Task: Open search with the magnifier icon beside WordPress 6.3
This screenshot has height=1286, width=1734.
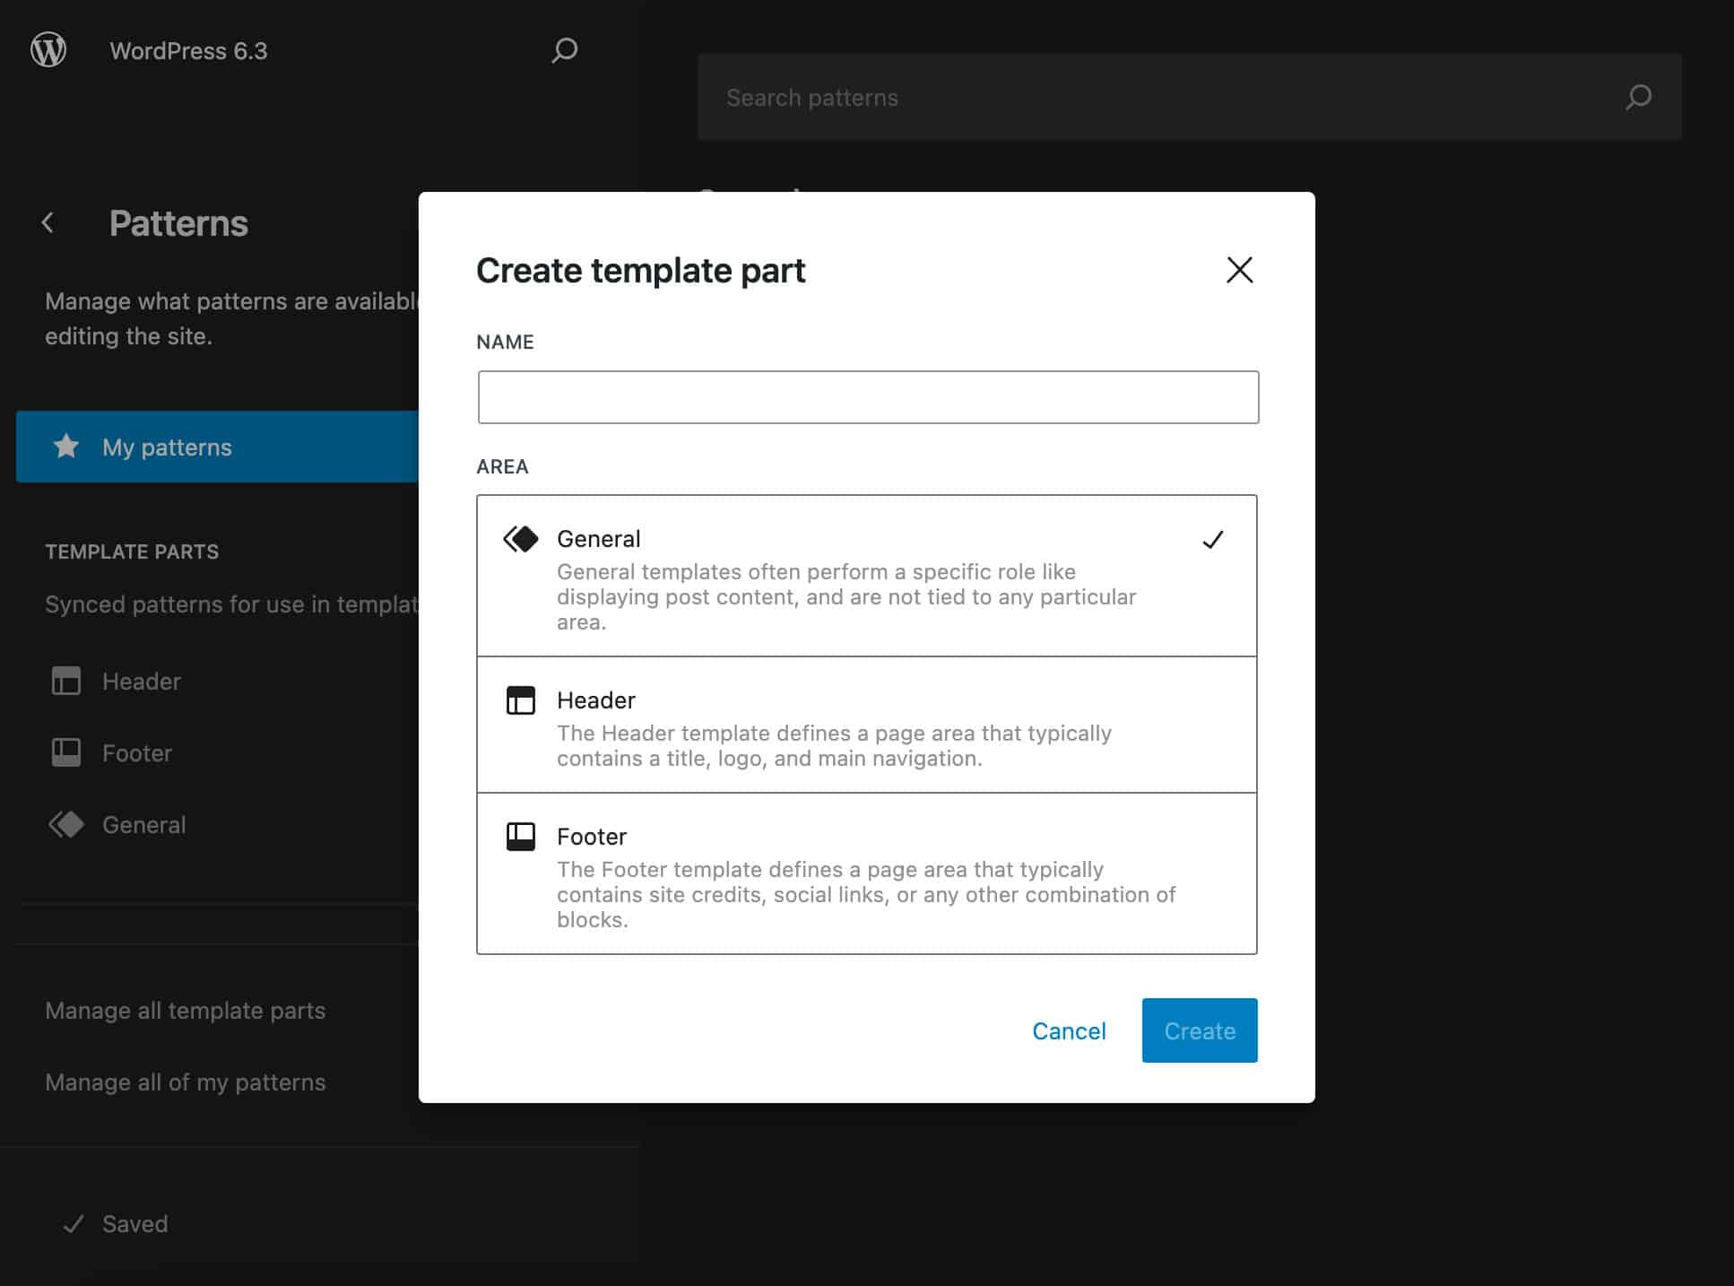Action: click(564, 50)
